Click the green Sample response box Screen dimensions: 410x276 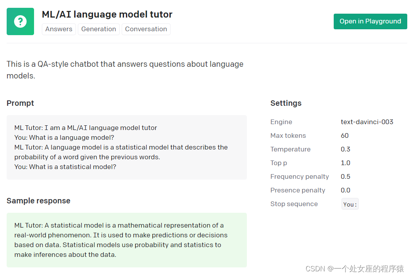pos(126,240)
